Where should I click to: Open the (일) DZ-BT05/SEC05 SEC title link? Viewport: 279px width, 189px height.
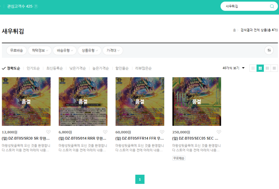(x=195, y=138)
